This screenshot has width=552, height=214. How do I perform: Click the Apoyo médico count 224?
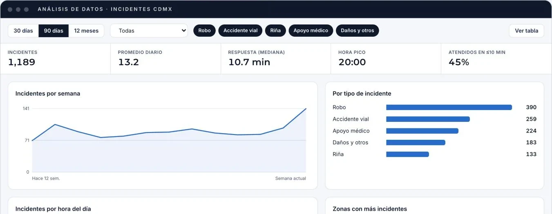[531, 131]
